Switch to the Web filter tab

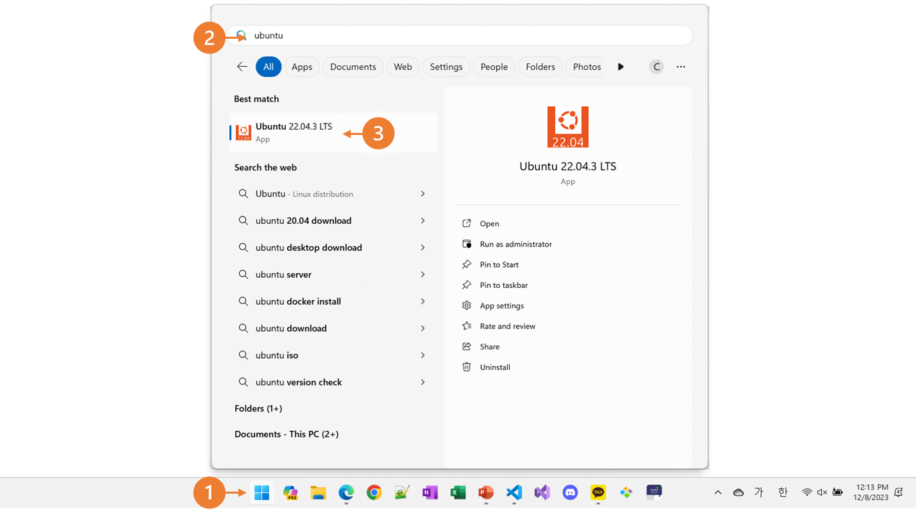pyautogui.click(x=403, y=67)
